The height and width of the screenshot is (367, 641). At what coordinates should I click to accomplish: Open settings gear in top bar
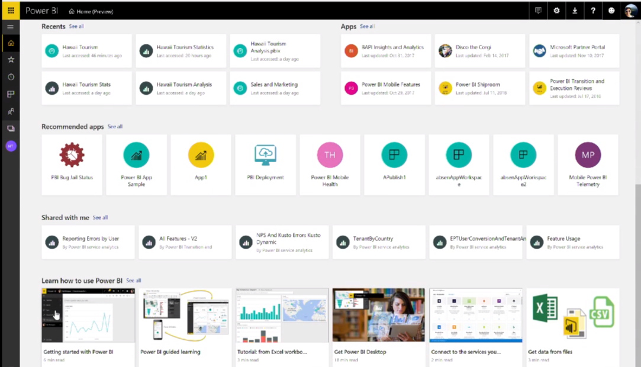pyautogui.click(x=556, y=11)
